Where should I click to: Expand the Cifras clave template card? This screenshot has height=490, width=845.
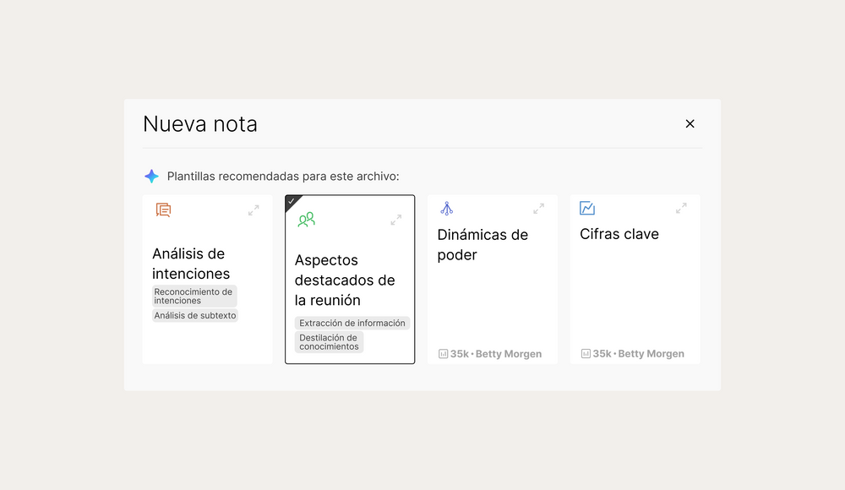(x=681, y=209)
